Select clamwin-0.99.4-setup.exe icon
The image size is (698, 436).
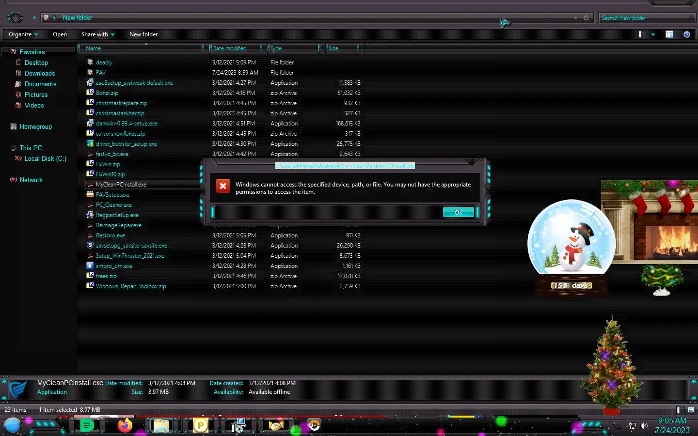click(90, 123)
